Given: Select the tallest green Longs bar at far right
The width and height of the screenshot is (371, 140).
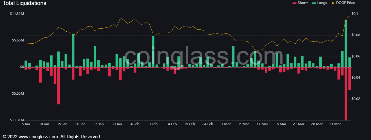Looking at the screenshot, I should click(346, 43).
